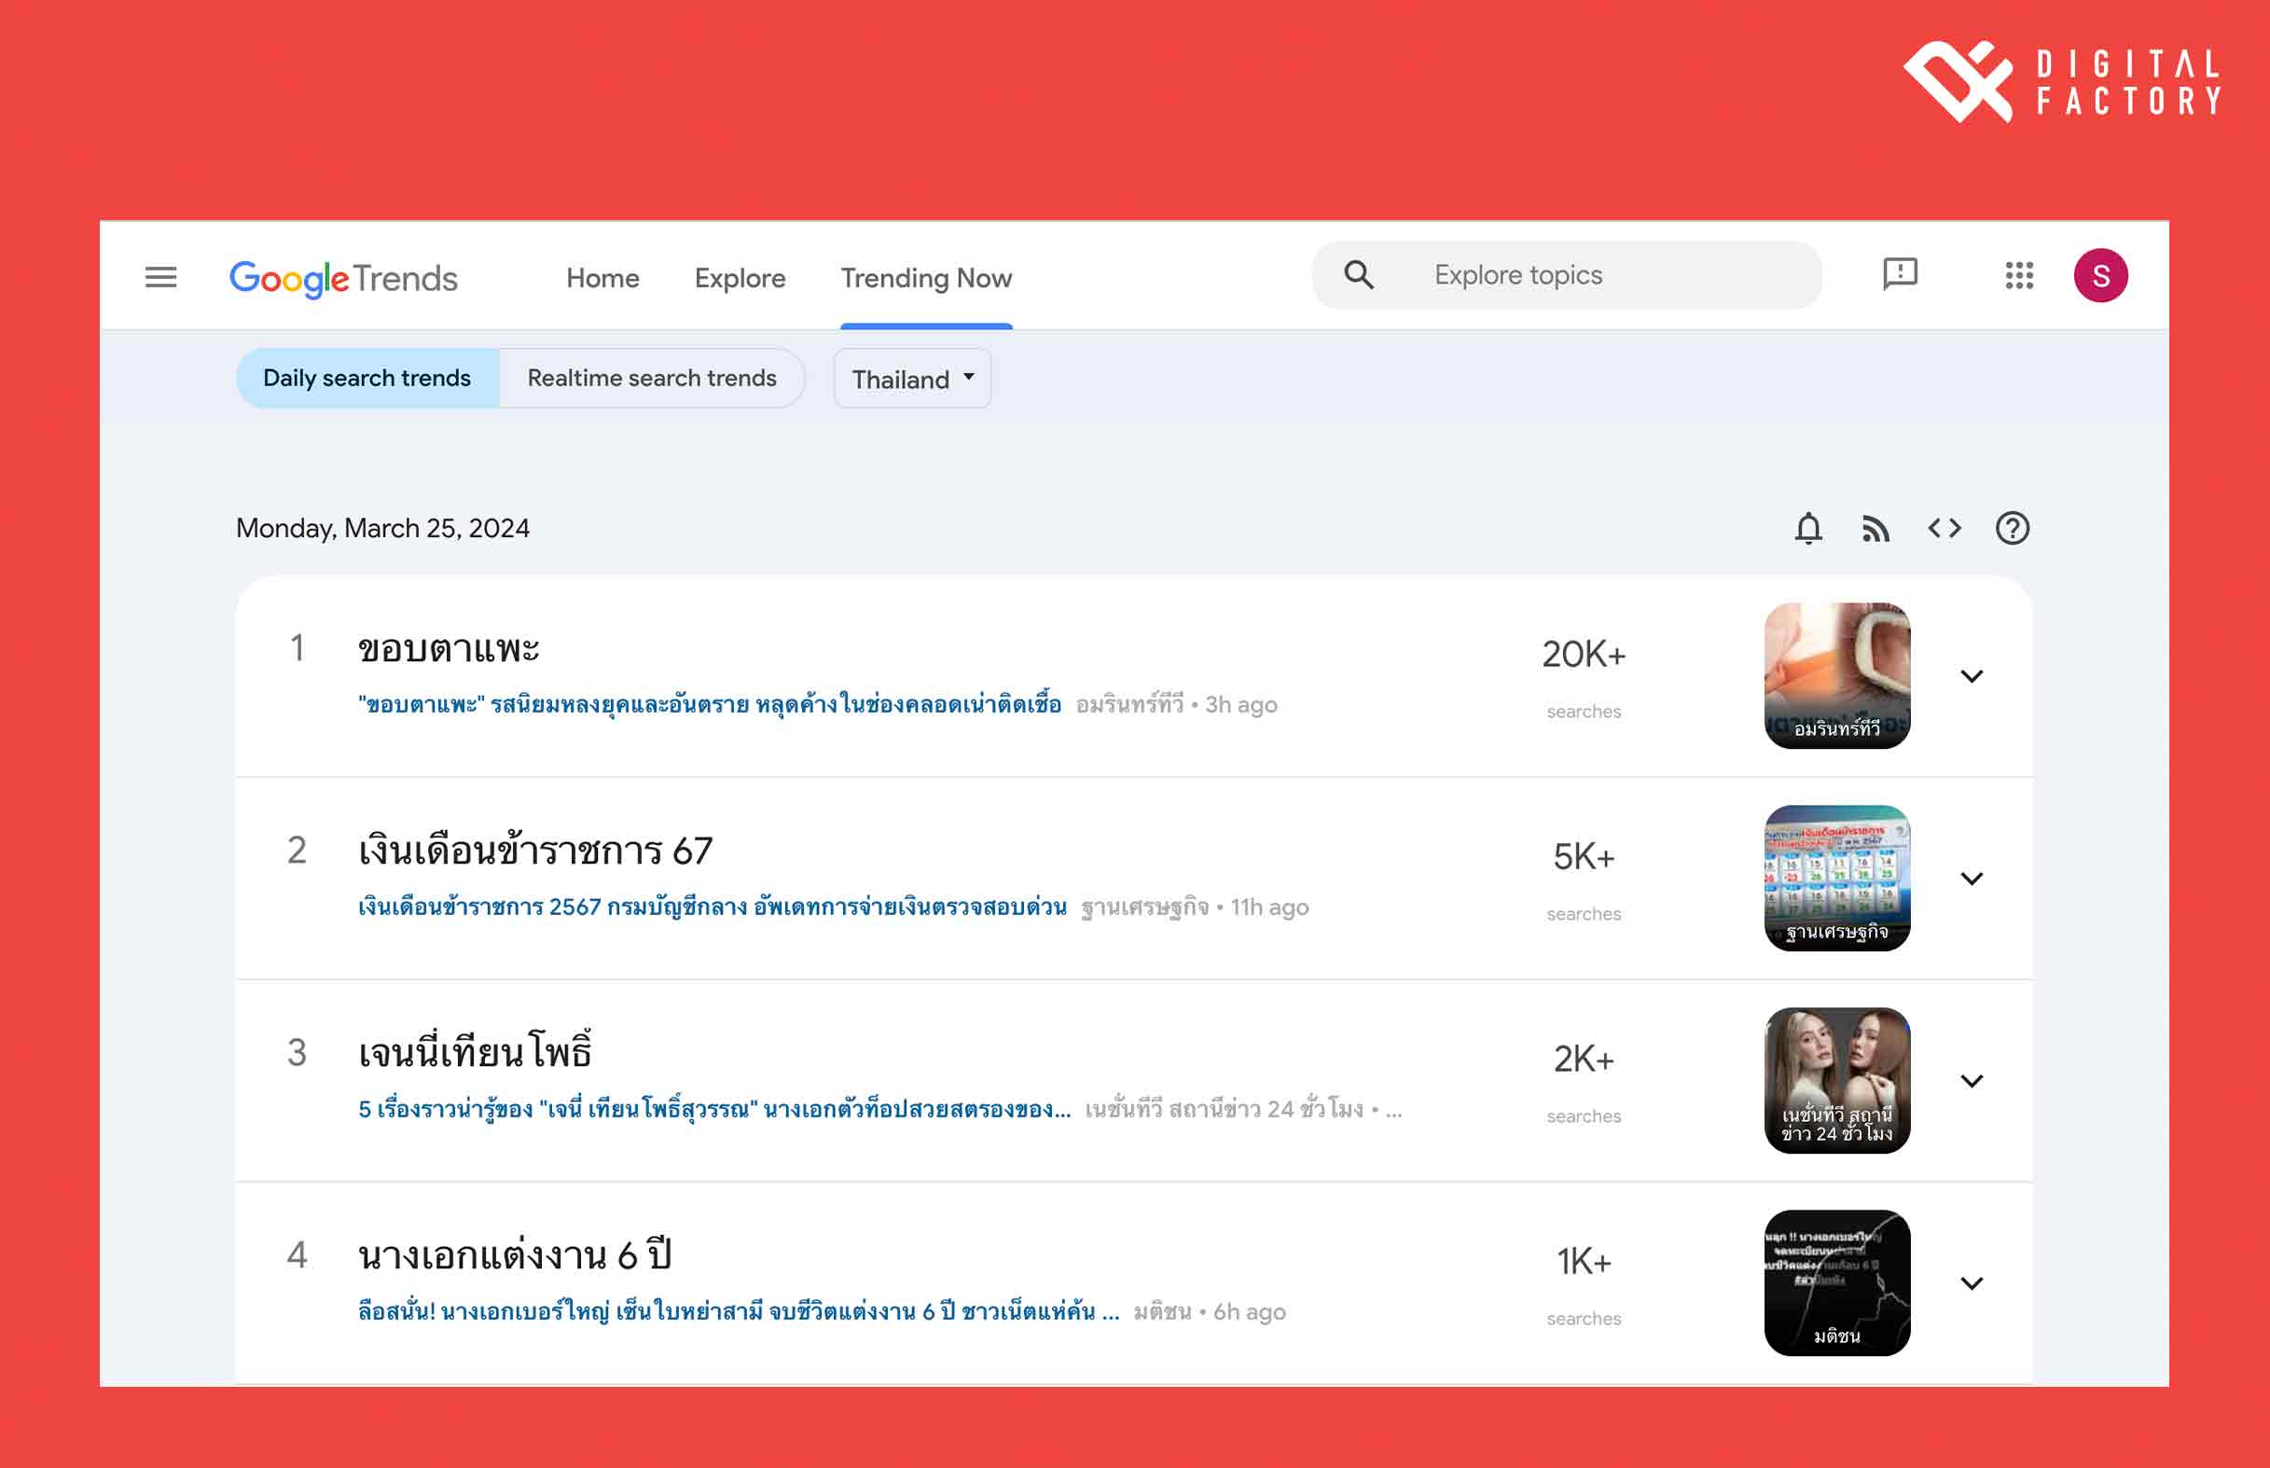
Task: Open the Google apps grid
Action: pyautogui.click(x=2018, y=275)
